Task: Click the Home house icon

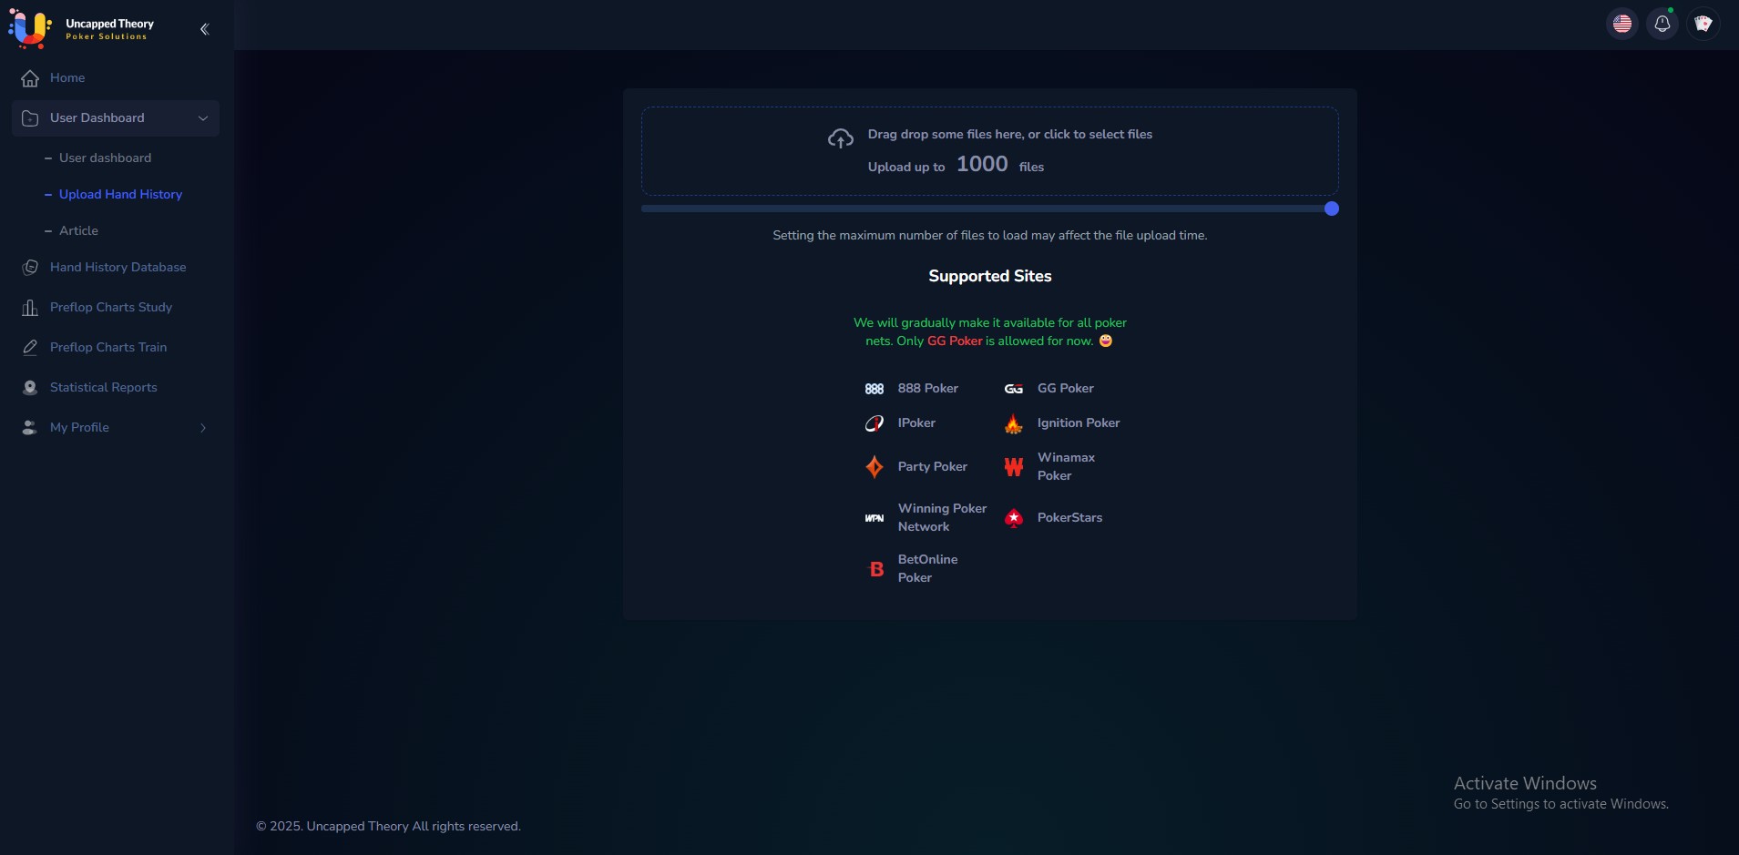Action: point(30,78)
